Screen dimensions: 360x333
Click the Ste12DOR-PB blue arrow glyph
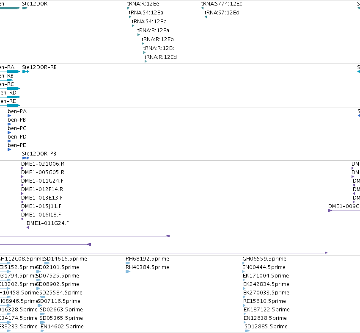point(26,158)
